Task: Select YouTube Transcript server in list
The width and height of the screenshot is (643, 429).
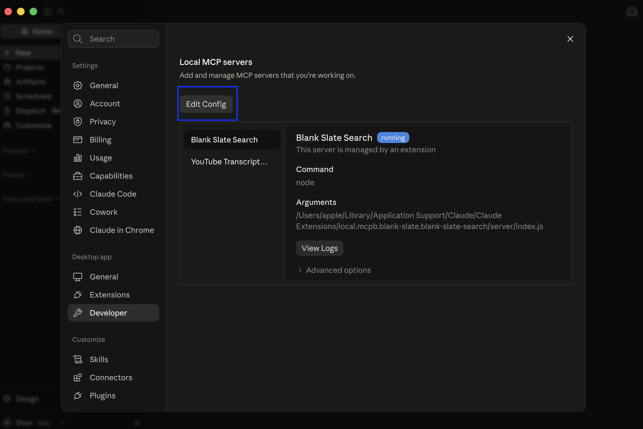Action: [232, 162]
